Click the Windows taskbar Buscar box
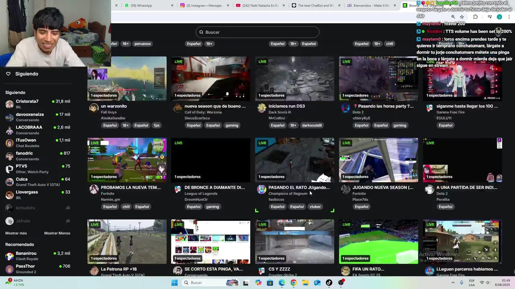The width and height of the screenshot is (515, 289). click(210, 283)
